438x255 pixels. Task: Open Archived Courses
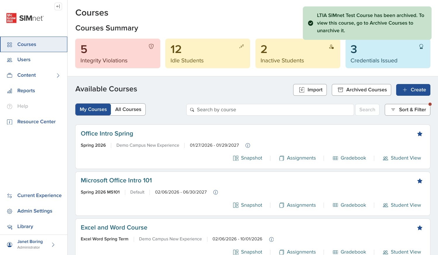click(x=362, y=90)
